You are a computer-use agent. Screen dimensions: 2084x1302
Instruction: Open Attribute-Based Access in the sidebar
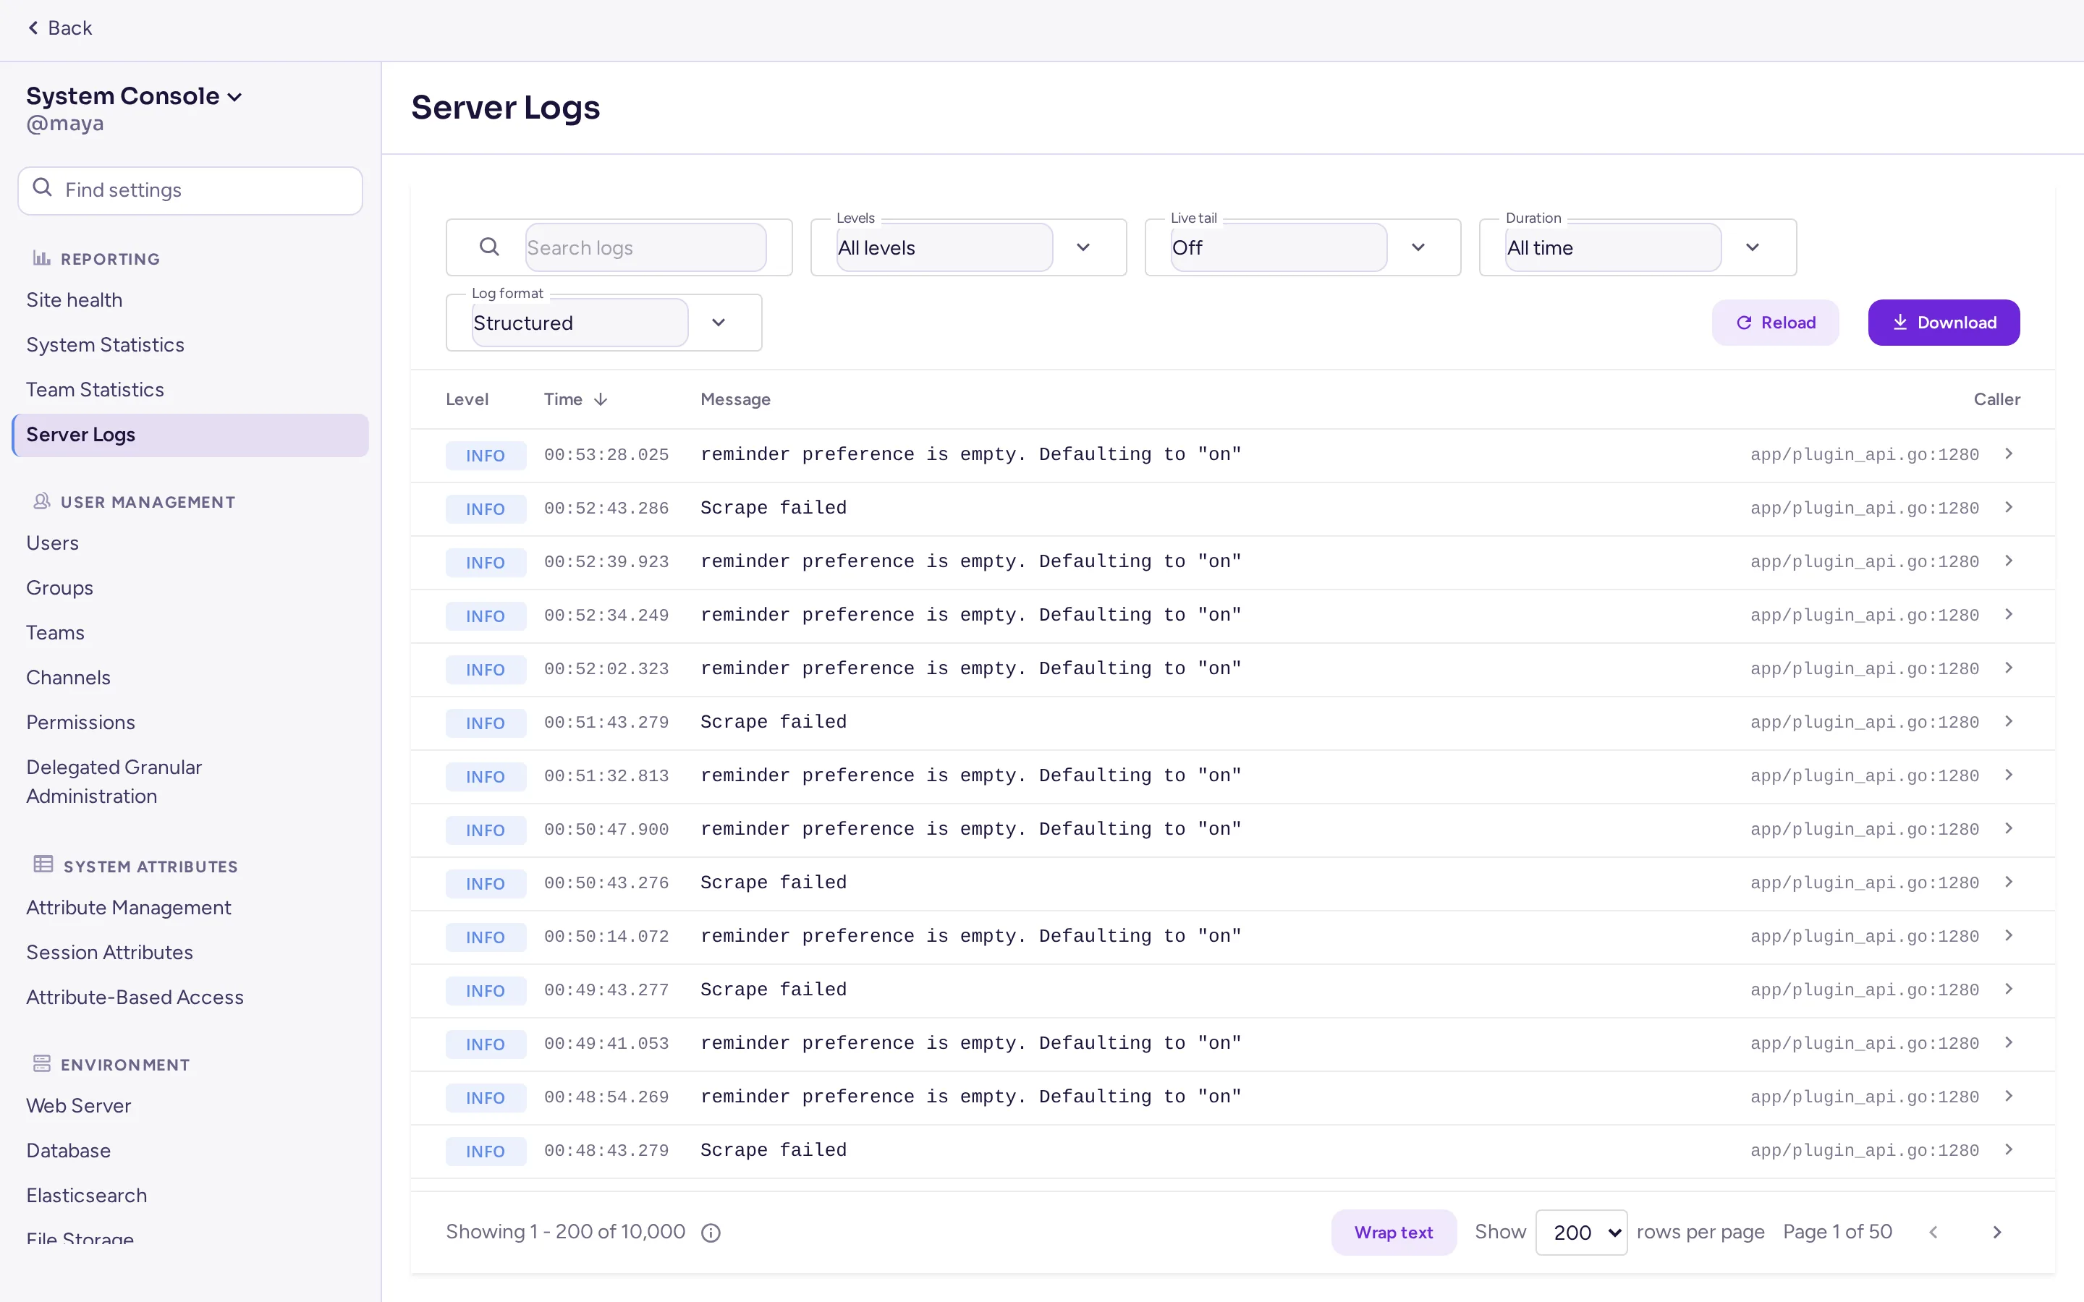pyautogui.click(x=135, y=996)
